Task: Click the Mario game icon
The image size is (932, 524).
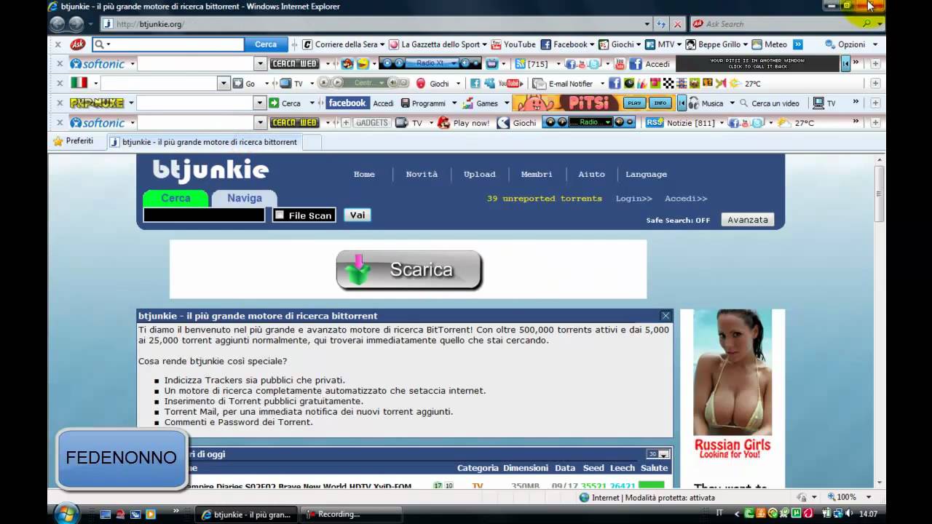Action: [x=347, y=64]
